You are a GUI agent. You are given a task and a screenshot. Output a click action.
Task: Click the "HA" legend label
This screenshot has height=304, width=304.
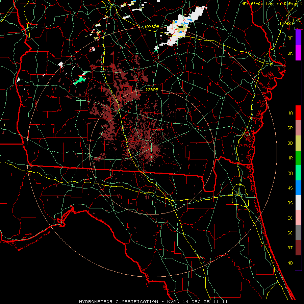point(290,113)
